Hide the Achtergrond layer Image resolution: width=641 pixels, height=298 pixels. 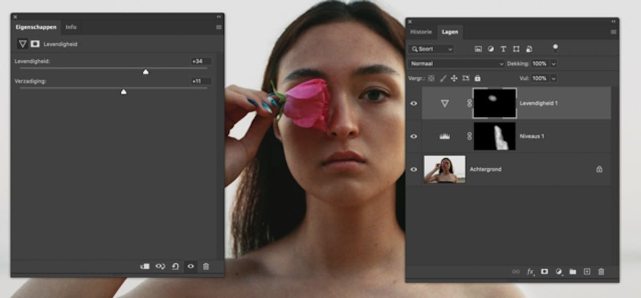pyautogui.click(x=413, y=170)
